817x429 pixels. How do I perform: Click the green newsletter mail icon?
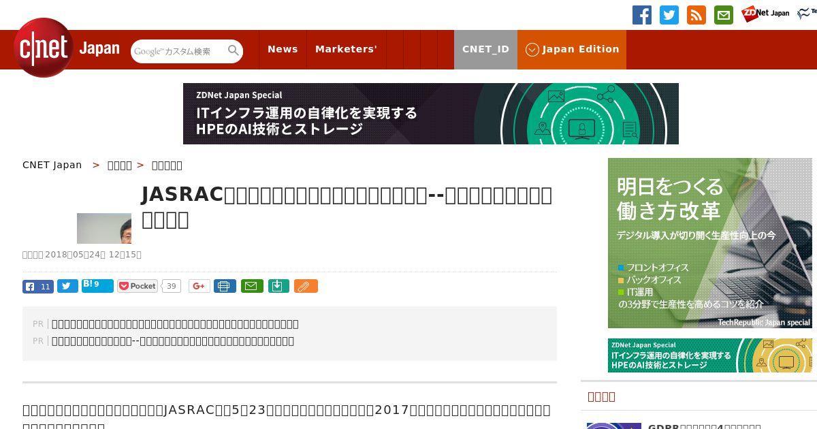724,15
